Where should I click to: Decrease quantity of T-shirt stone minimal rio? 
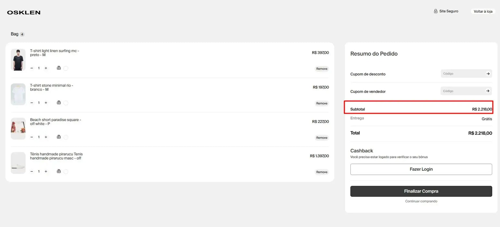31,103
